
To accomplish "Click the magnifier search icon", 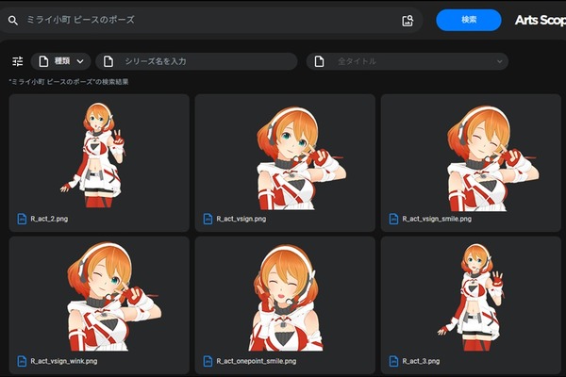I will point(12,20).
